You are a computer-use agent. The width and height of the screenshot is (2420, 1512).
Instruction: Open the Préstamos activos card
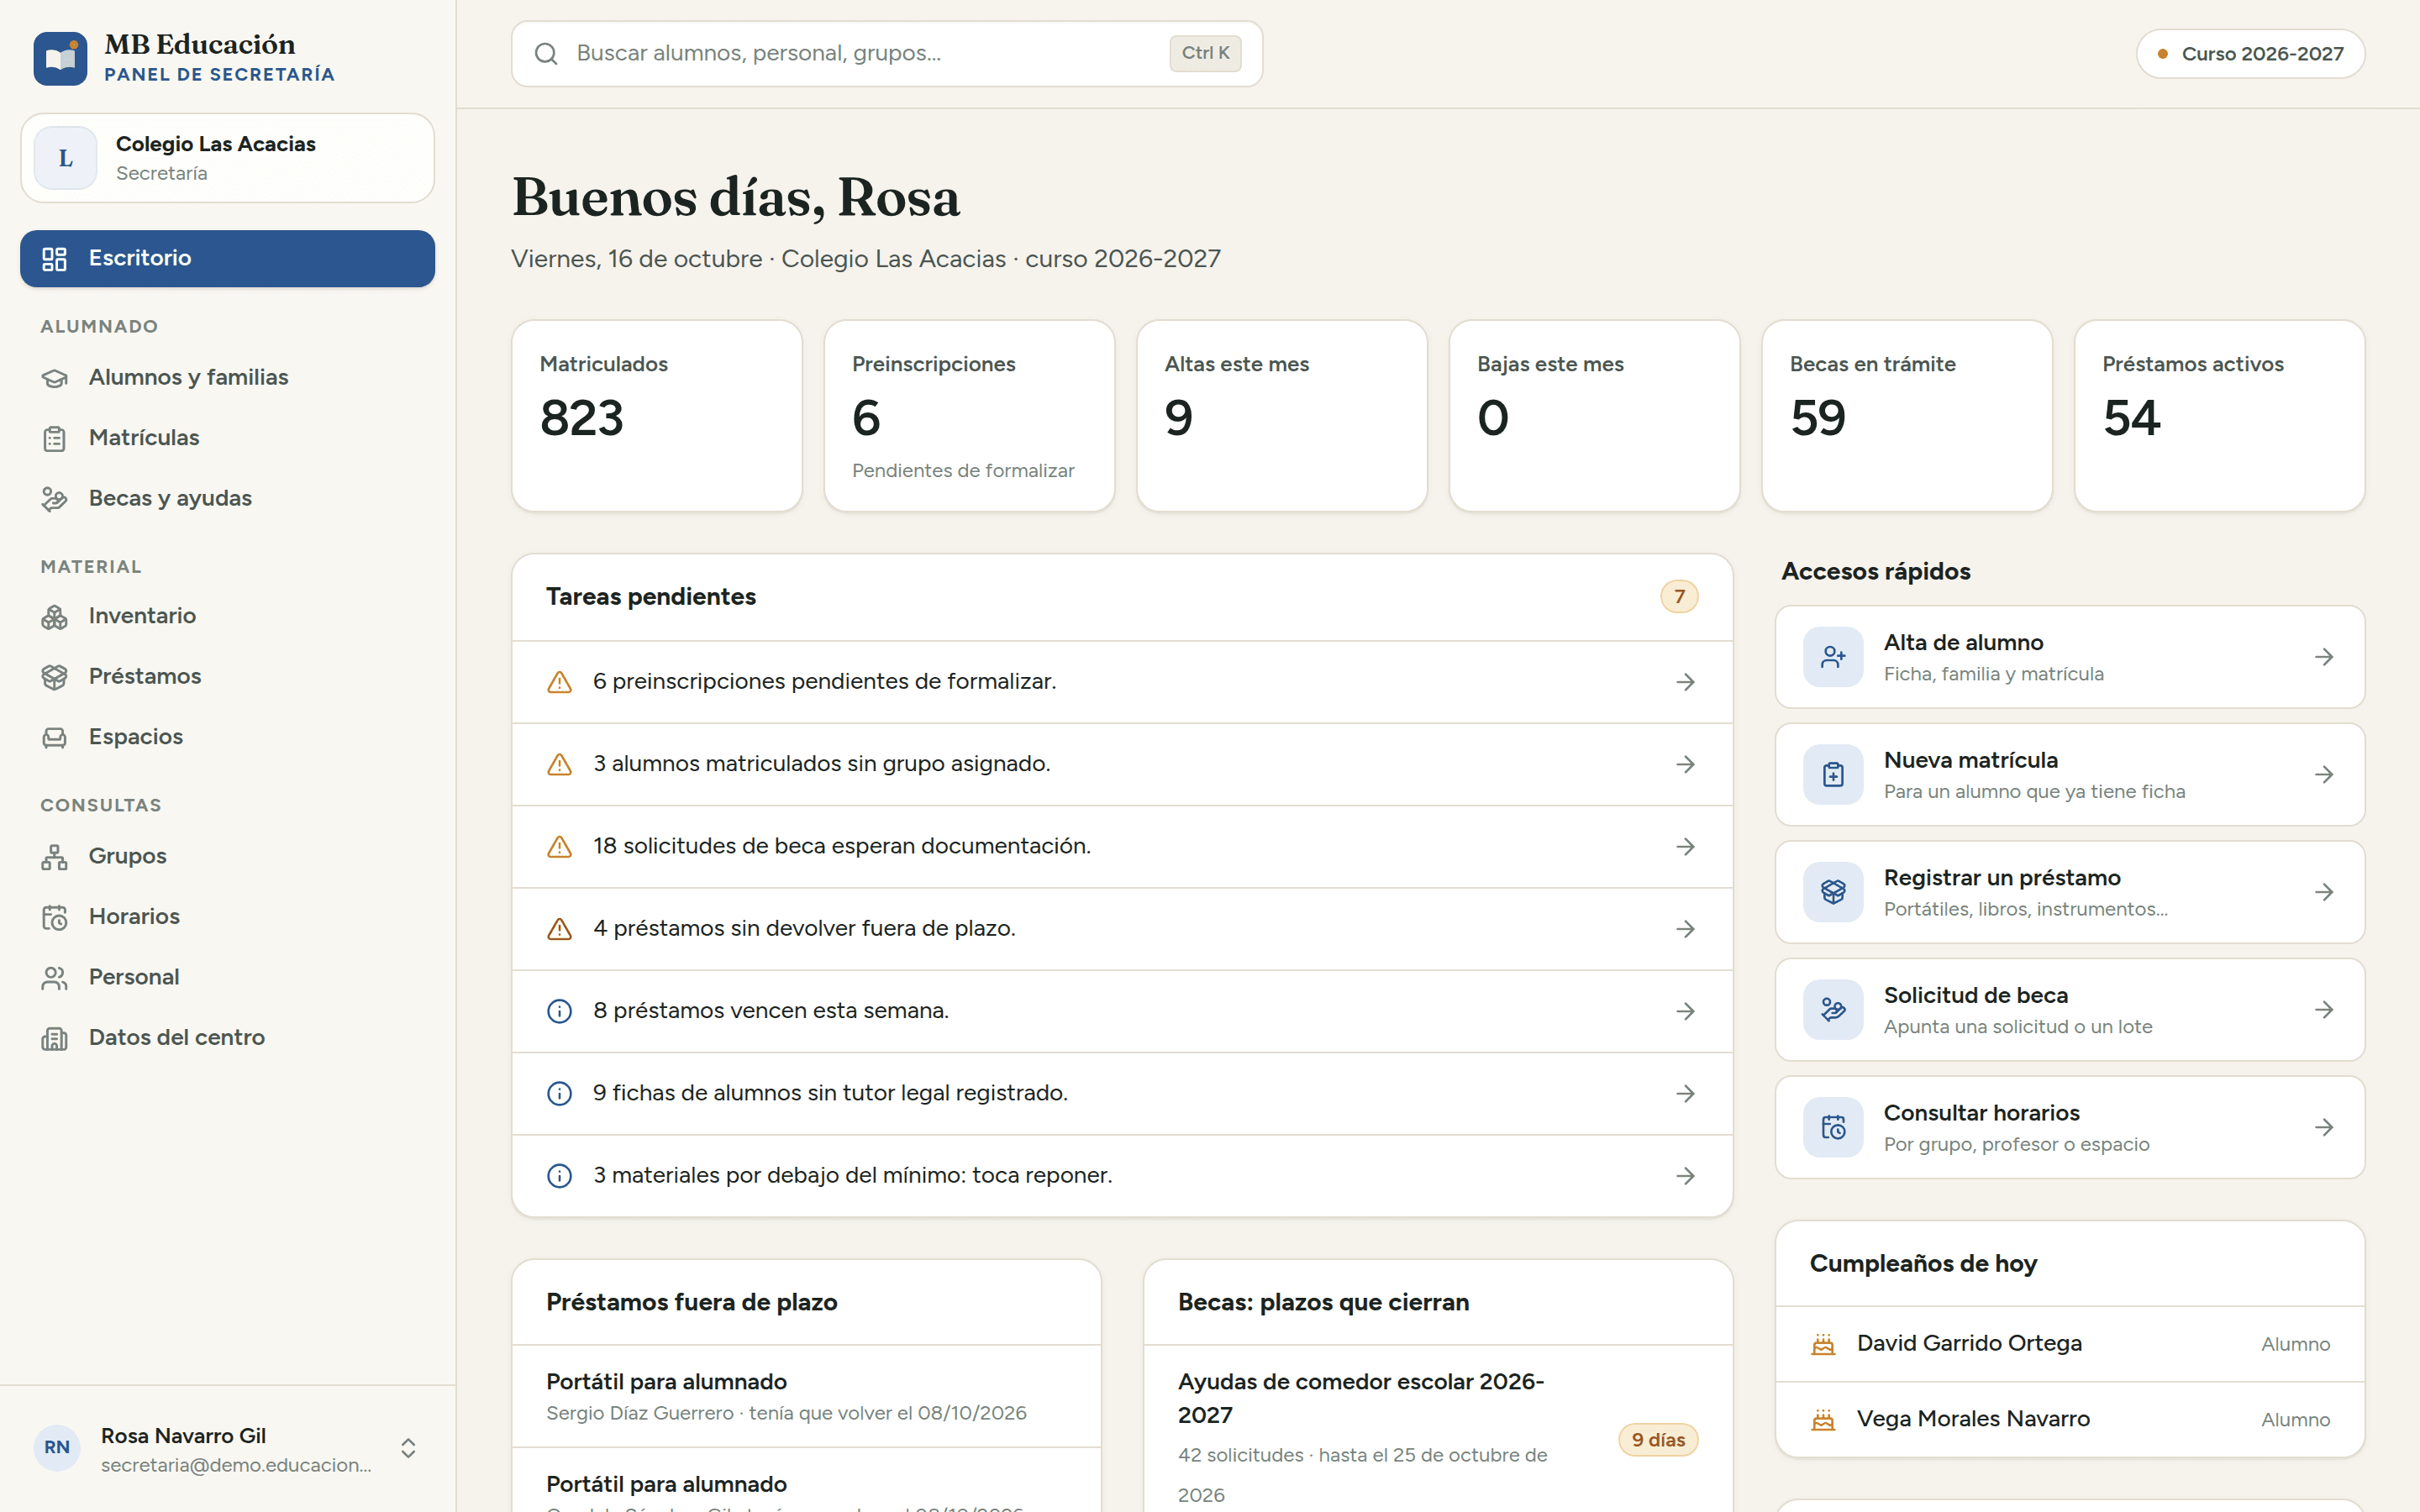(x=2219, y=416)
